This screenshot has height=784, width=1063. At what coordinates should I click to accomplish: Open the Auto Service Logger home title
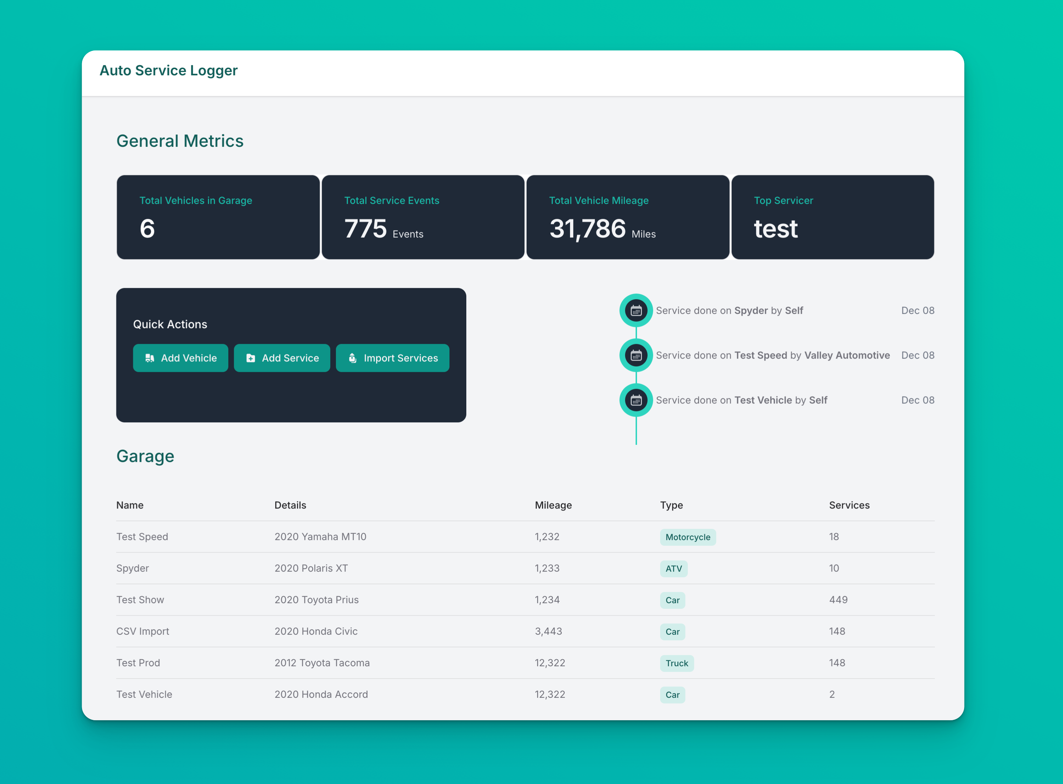(169, 70)
